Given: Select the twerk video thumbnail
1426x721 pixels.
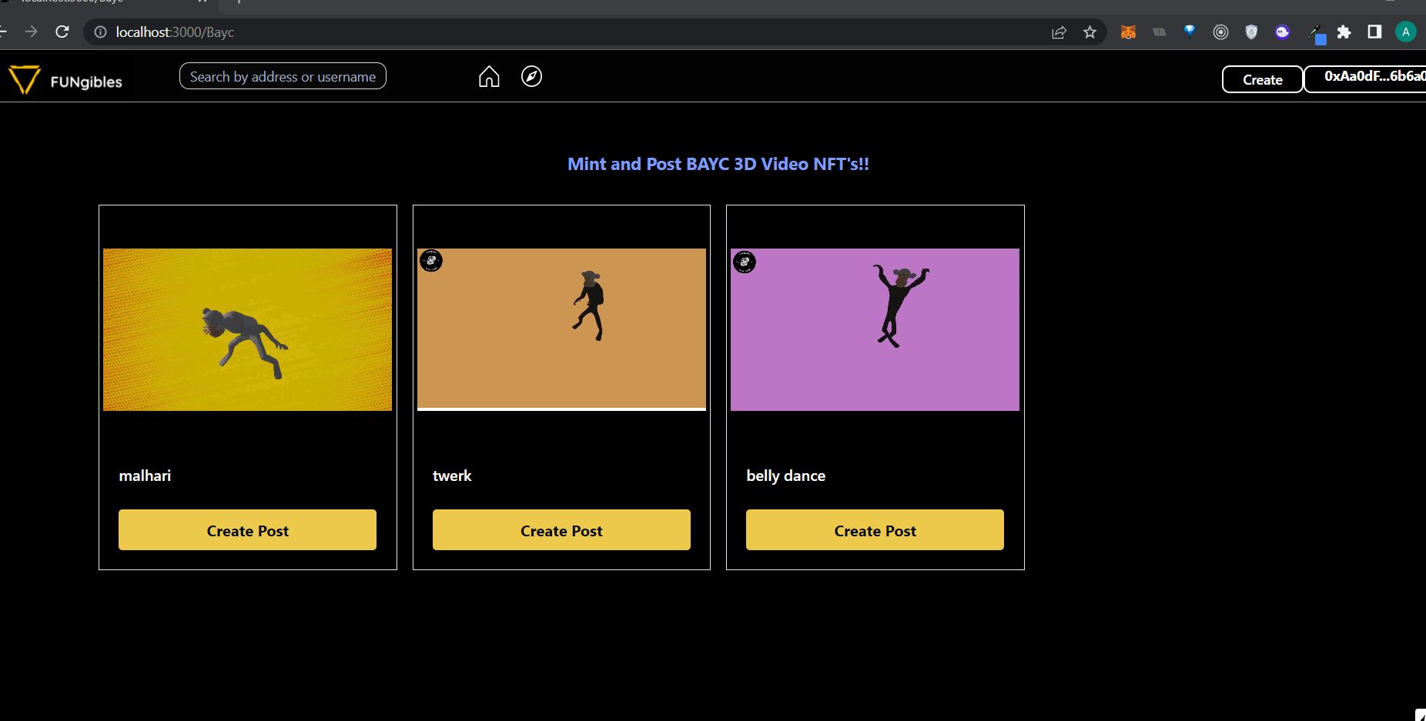Looking at the screenshot, I should [561, 329].
